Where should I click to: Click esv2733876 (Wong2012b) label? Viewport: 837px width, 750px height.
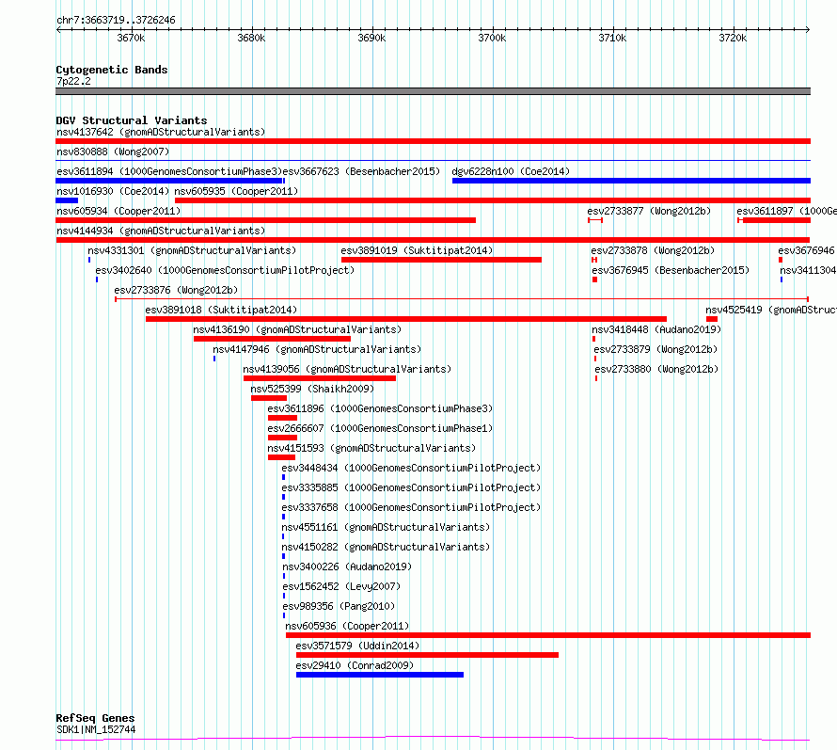click(176, 290)
